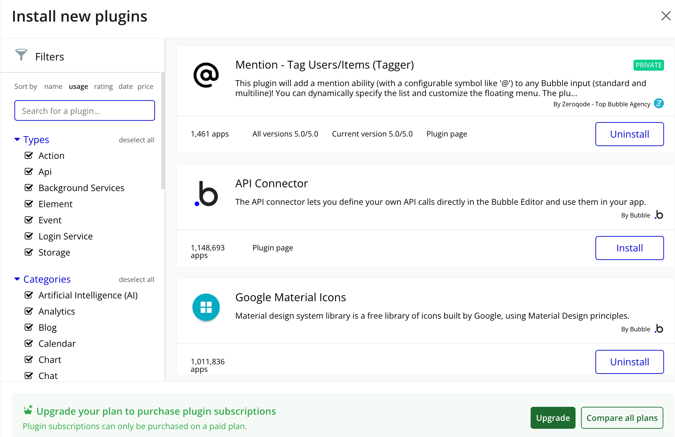Open the Mention plugin's Plugin page link

tap(447, 134)
